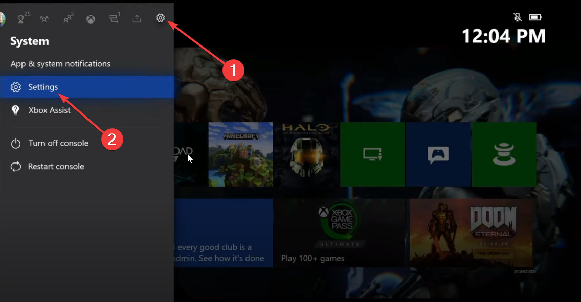Open the People friends tab icon
The height and width of the screenshot is (302, 581).
(68, 18)
